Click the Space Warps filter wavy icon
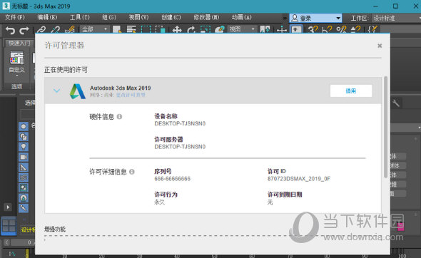 click(24, 177)
